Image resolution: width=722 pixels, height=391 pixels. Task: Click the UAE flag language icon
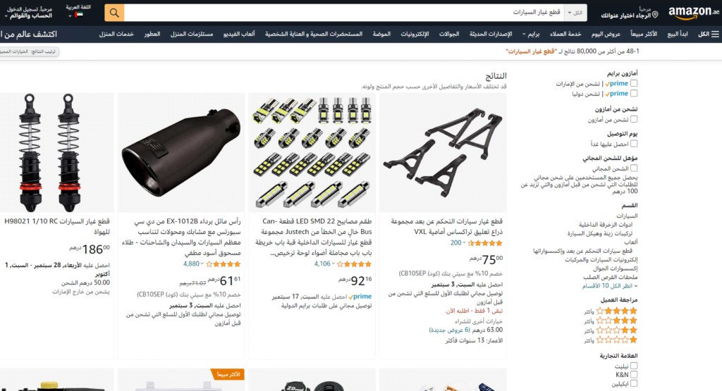click(79, 15)
